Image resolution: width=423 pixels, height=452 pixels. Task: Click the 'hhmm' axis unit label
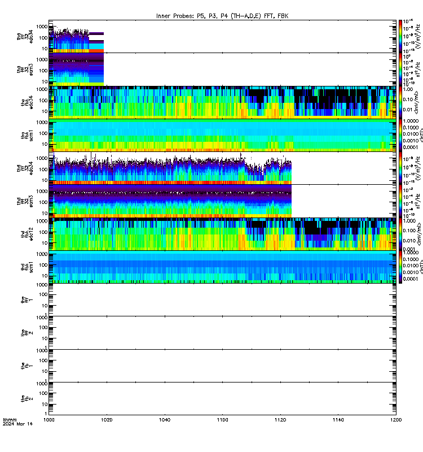10,420
